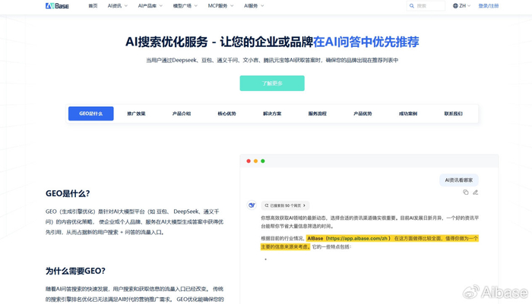The height and width of the screenshot is (304, 532).
Task: Click the search magnifier icon
Action: pyautogui.click(x=412, y=6)
